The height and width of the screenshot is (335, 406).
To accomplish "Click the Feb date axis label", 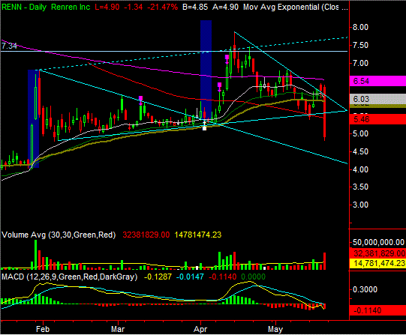I will click(x=43, y=329).
